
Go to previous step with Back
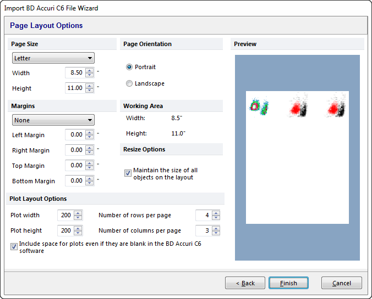[x=245, y=283]
